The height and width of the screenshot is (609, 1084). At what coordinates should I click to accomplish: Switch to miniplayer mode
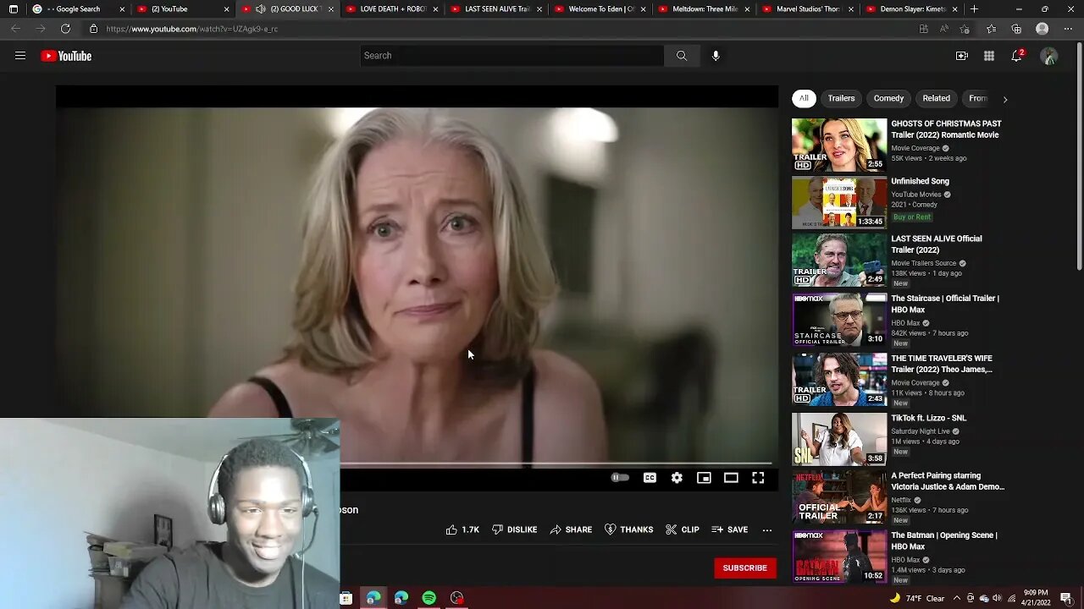[x=704, y=478]
